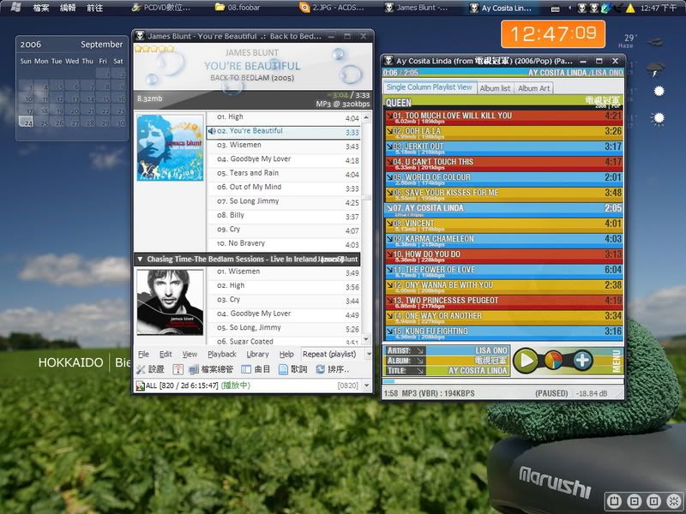The width and height of the screenshot is (686, 514).
Task: Switch to Single Column Playlist View tab
Action: pos(430,87)
